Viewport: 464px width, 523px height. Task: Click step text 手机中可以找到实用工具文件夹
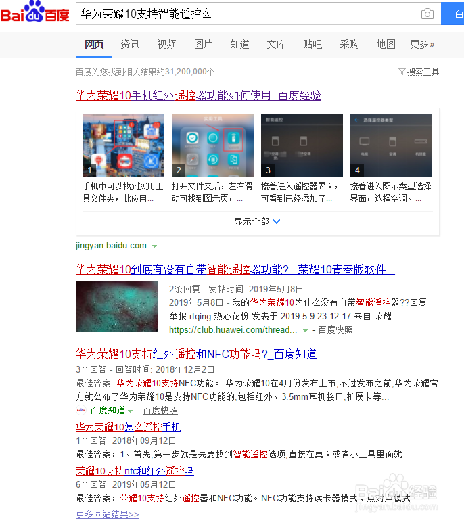tap(122, 192)
